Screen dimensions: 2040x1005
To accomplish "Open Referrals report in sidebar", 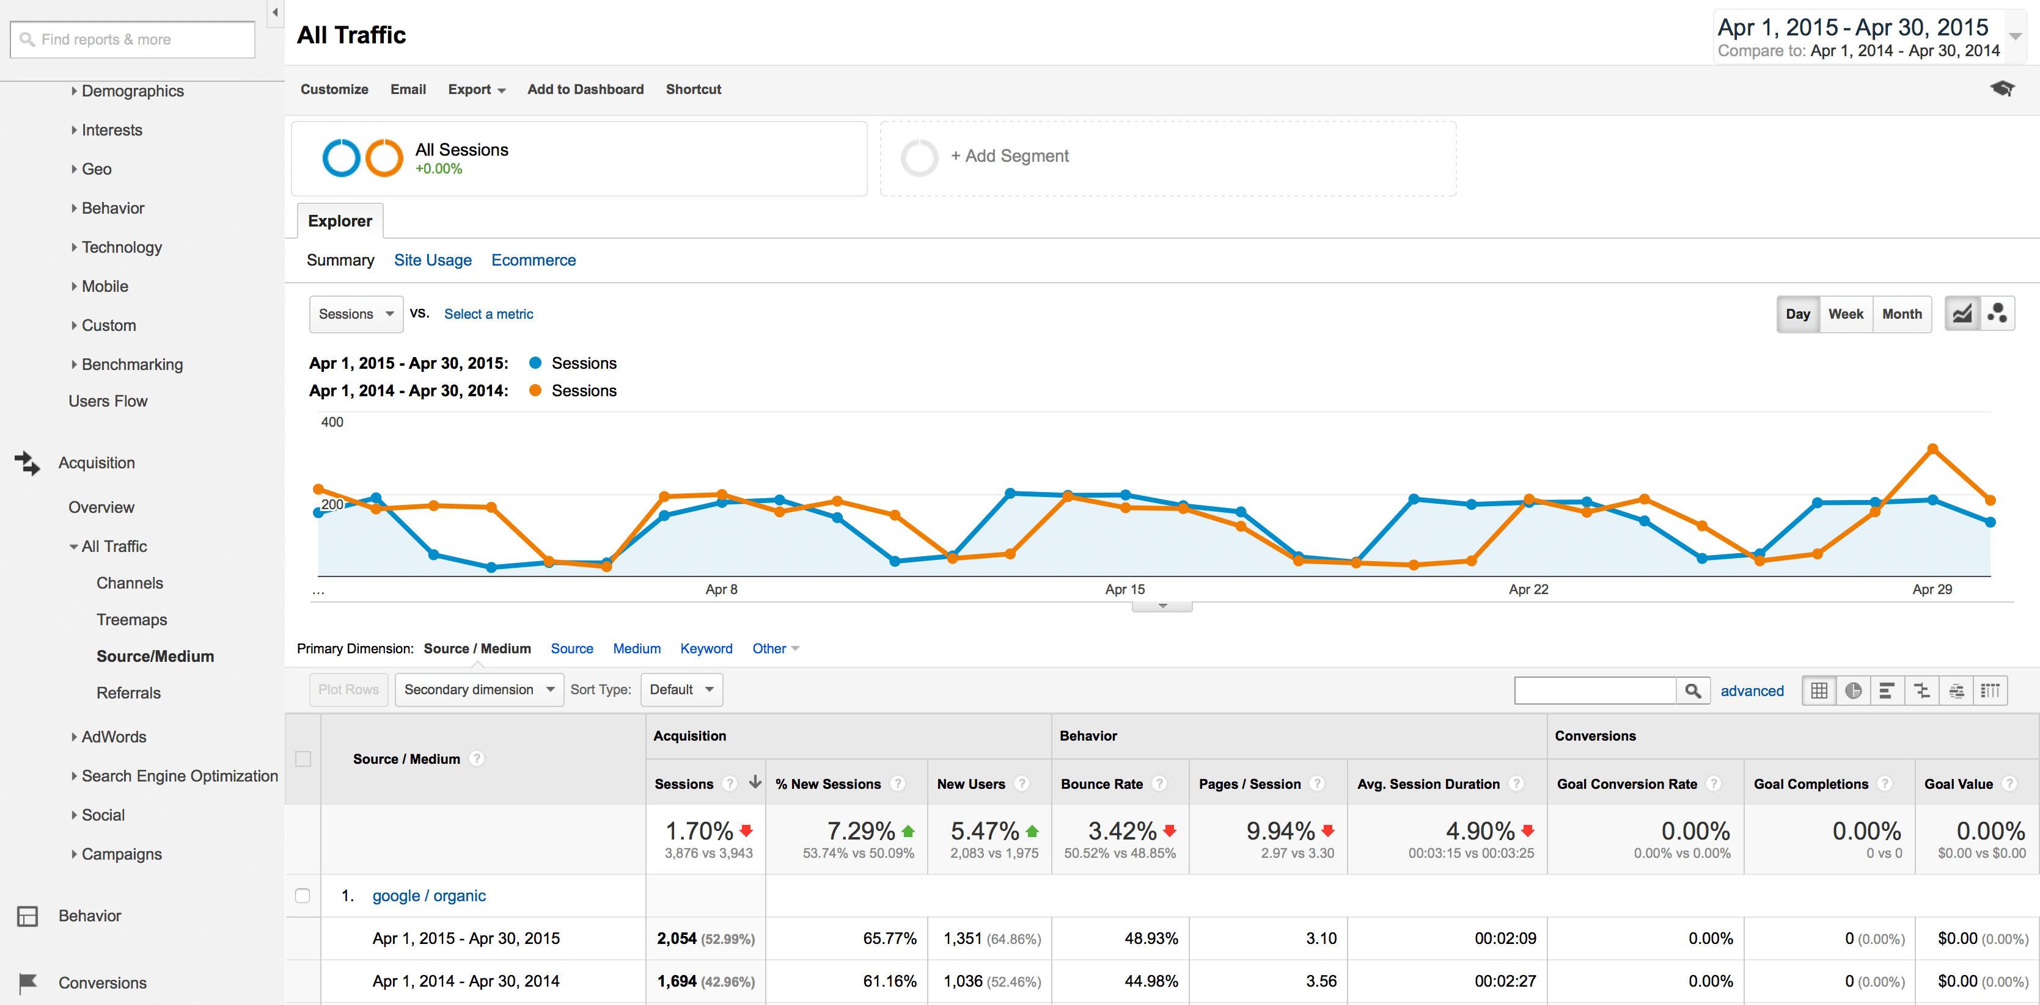I will coord(128,693).
